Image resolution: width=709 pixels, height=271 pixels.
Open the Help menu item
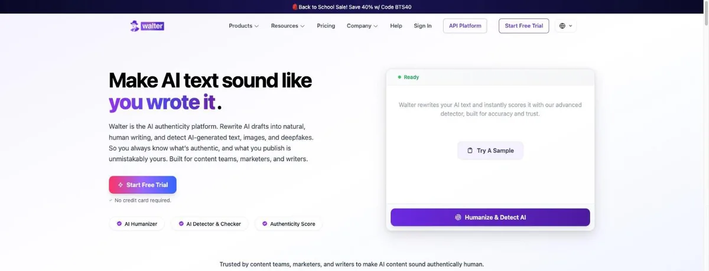point(396,26)
